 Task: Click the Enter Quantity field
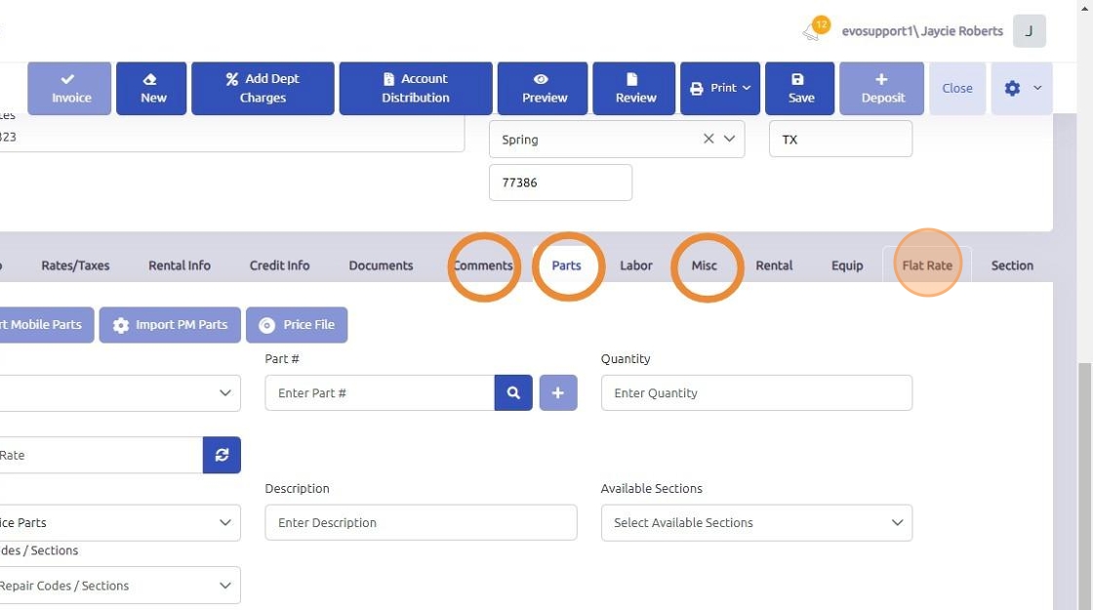(756, 392)
